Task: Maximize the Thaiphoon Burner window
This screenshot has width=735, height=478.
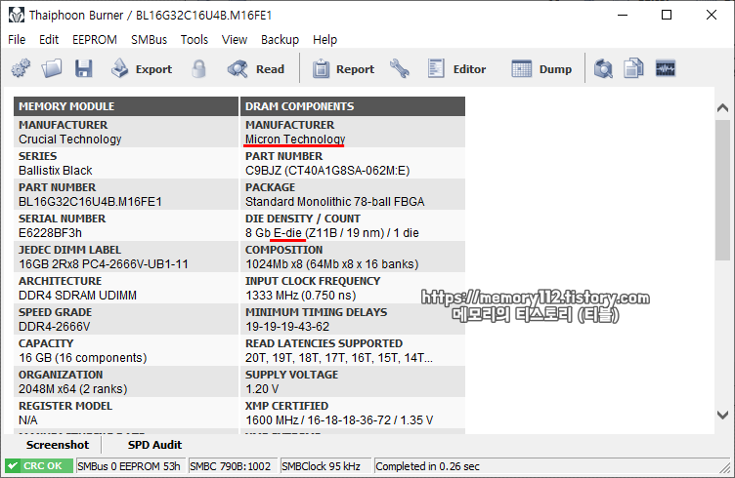Action: (x=667, y=15)
